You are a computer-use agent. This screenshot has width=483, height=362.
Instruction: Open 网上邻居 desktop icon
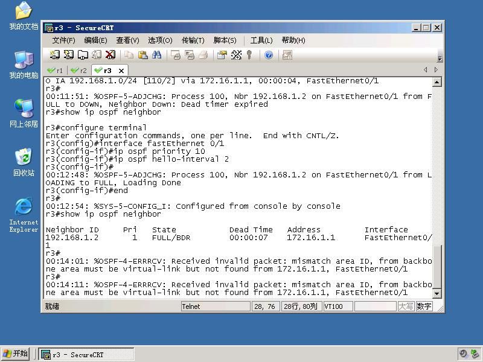[24, 113]
